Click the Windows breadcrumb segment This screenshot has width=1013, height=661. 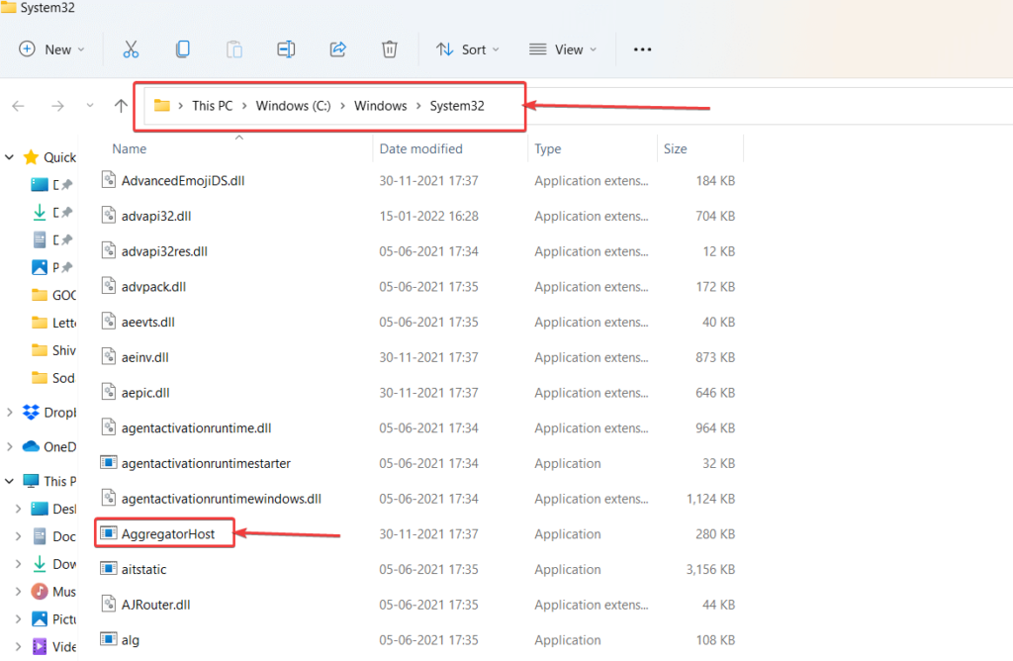coord(381,106)
